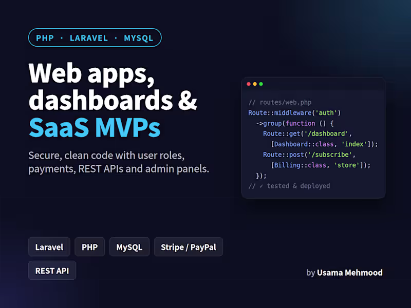The image size is (411, 308).
Task: Click 'payments, REST APIs and admin panels.' text
Action: [119, 169]
